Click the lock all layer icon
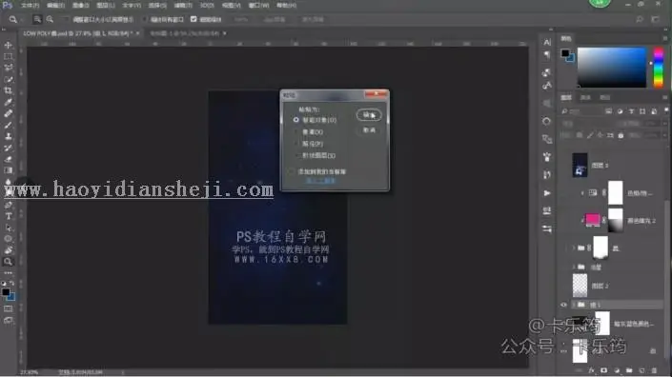672x377 pixels. [621, 135]
